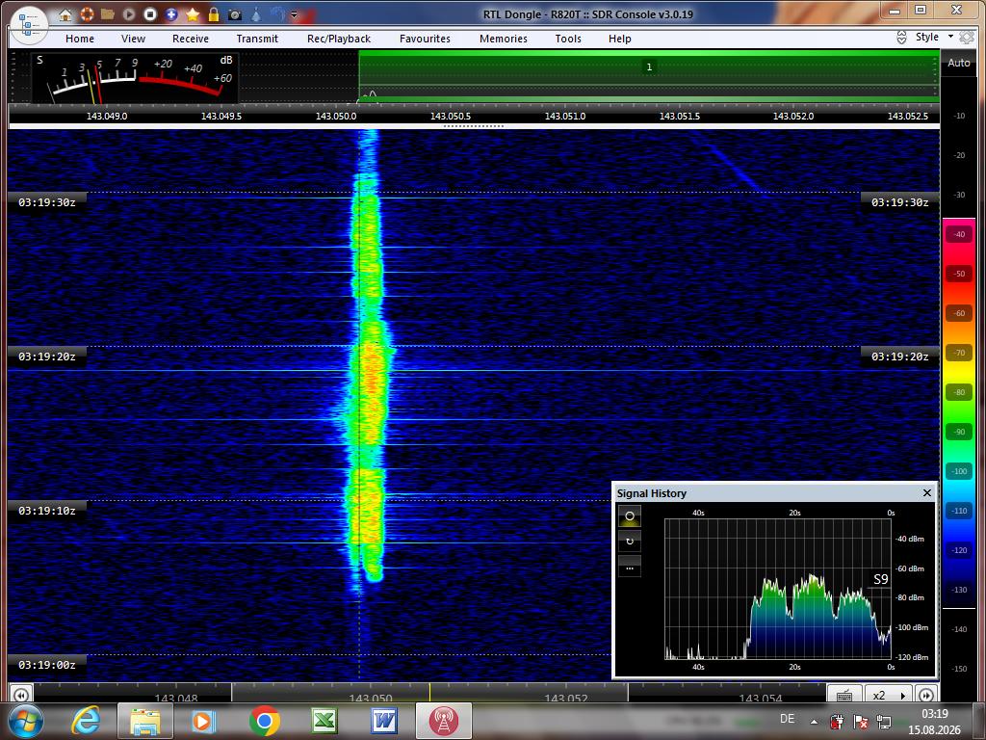Screen dimensions: 986x740
Task: Launch Internet Explorer from taskbar
Action: click(x=86, y=721)
